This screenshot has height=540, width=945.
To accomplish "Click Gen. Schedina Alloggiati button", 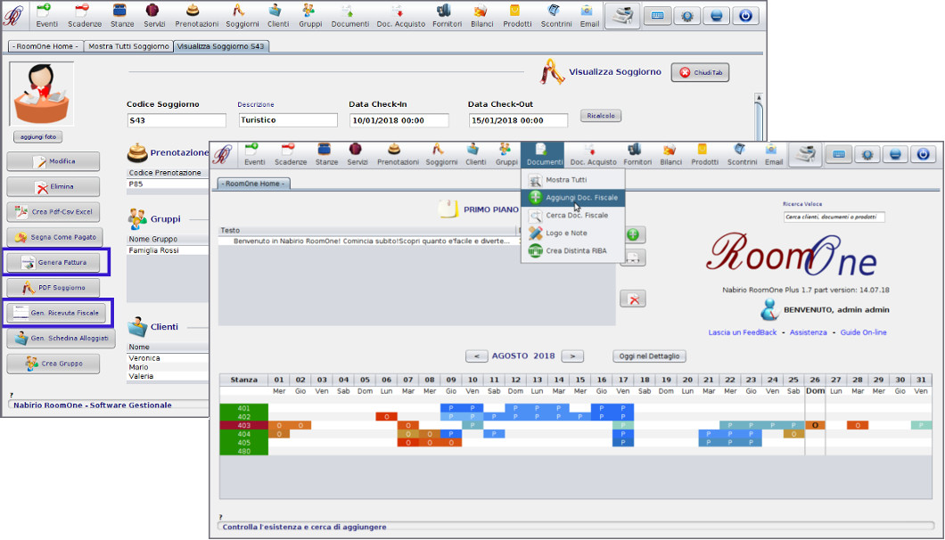I will click(x=61, y=338).
